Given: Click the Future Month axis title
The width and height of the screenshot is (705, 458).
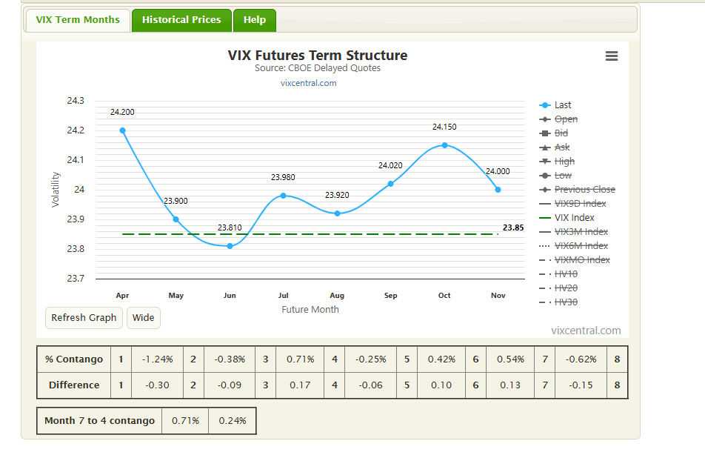Looking at the screenshot, I should (x=310, y=310).
